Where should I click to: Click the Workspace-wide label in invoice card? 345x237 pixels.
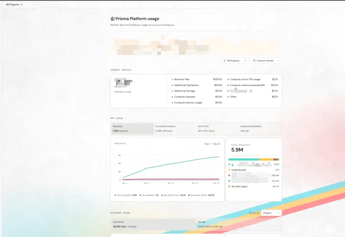(123, 92)
